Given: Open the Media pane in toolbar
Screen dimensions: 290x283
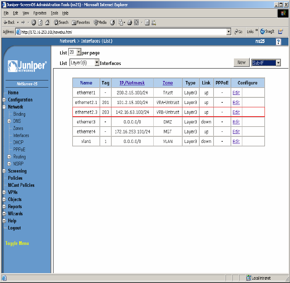Looking at the screenshot, I should click(x=100, y=23).
